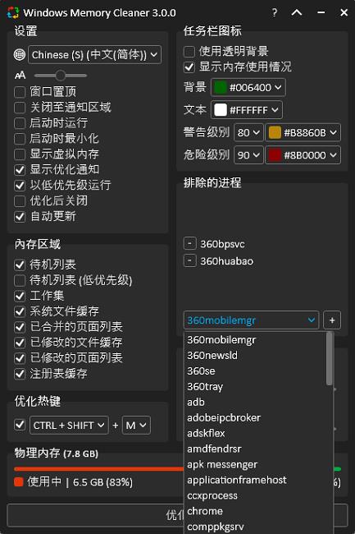Remove 360huabao from excluded processes
The width and height of the screenshot is (355, 534).
tap(189, 261)
